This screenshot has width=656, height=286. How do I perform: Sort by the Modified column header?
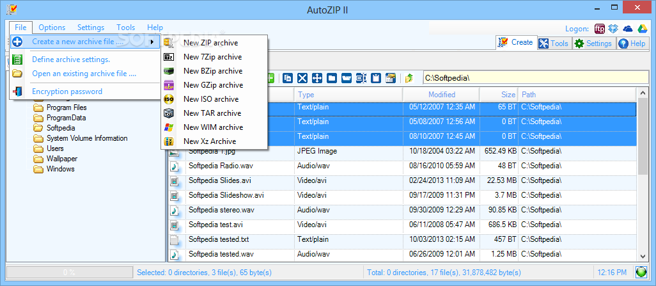point(441,95)
